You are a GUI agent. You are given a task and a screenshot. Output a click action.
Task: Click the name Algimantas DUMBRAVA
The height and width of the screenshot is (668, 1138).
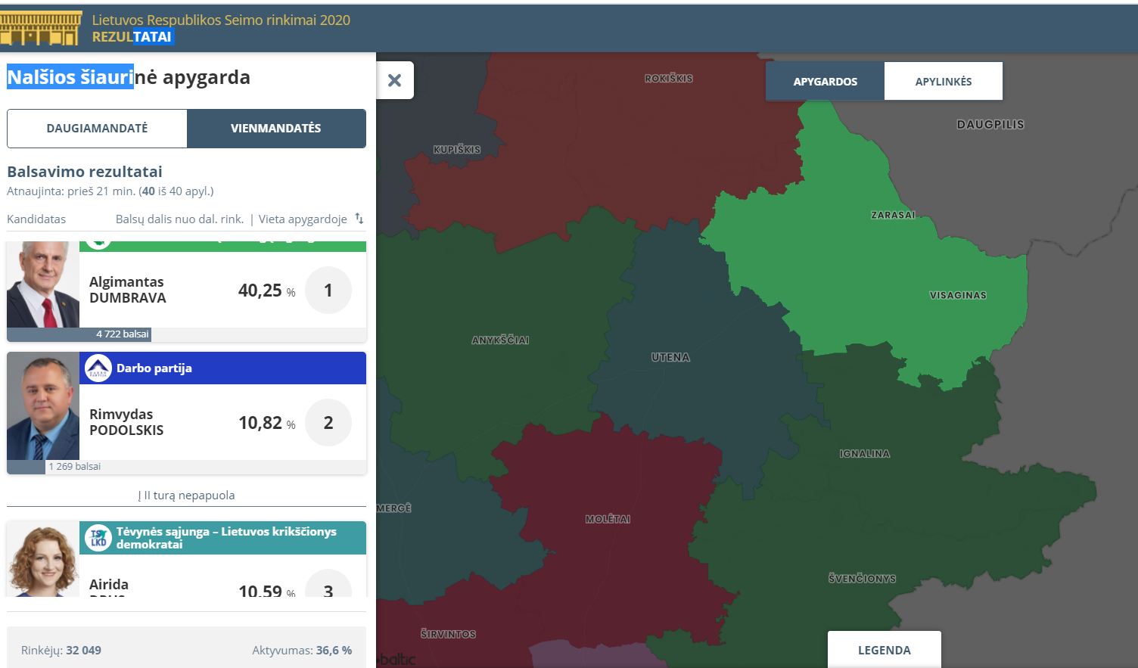click(x=127, y=290)
